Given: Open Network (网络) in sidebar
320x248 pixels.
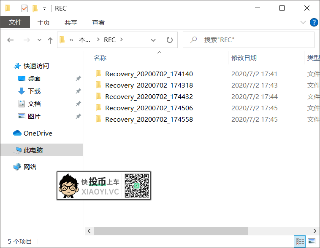Looking at the screenshot, I should (30, 167).
